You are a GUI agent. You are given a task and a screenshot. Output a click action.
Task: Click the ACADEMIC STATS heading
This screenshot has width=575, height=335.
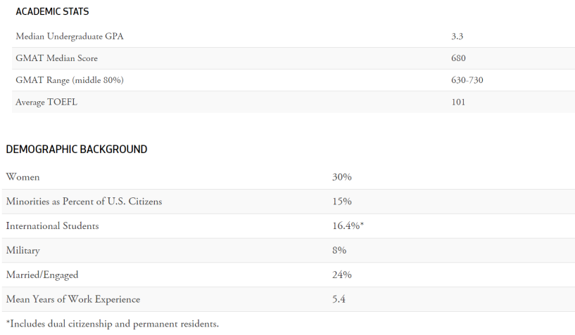pos(52,12)
